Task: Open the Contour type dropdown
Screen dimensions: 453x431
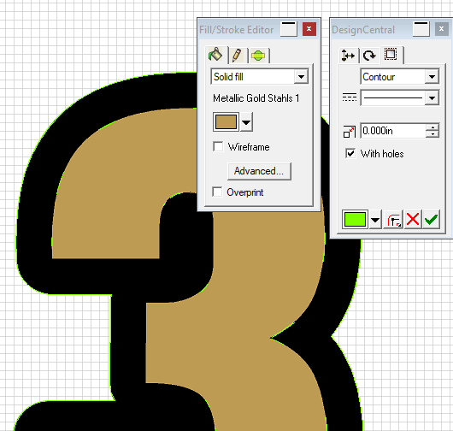Action: pyautogui.click(x=432, y=77)
